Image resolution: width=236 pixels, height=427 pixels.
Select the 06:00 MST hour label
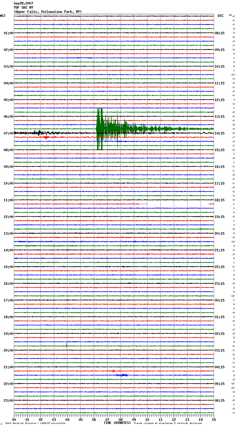pos(9,117)
